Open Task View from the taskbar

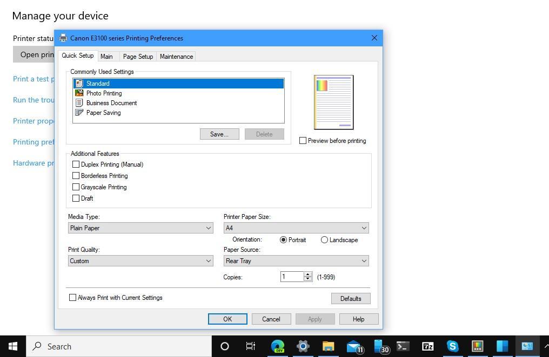[x=251, y=346]
